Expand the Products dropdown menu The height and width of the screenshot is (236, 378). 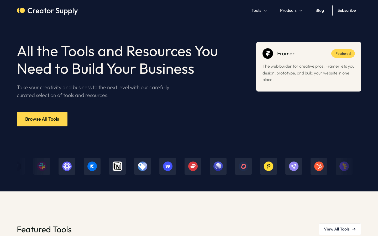point(291,10)
